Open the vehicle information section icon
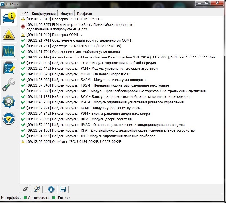The height and width of the screenshot is (203, 226). (x=9, y=17)
